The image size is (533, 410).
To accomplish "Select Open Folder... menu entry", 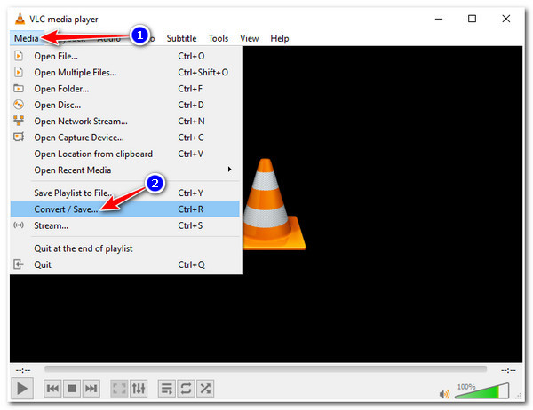I will 124,89.
